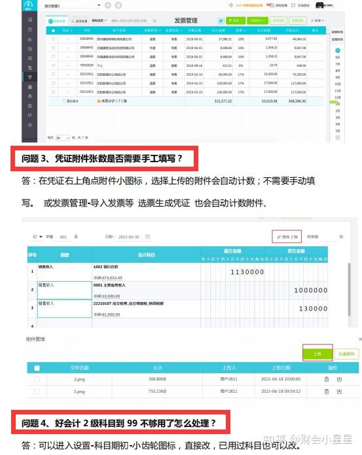This screenshot has height=455, width=362.
Task: Click the search magnifier icon in invoice toolbar
Action: pyautogui.click(x=154, y=21)
